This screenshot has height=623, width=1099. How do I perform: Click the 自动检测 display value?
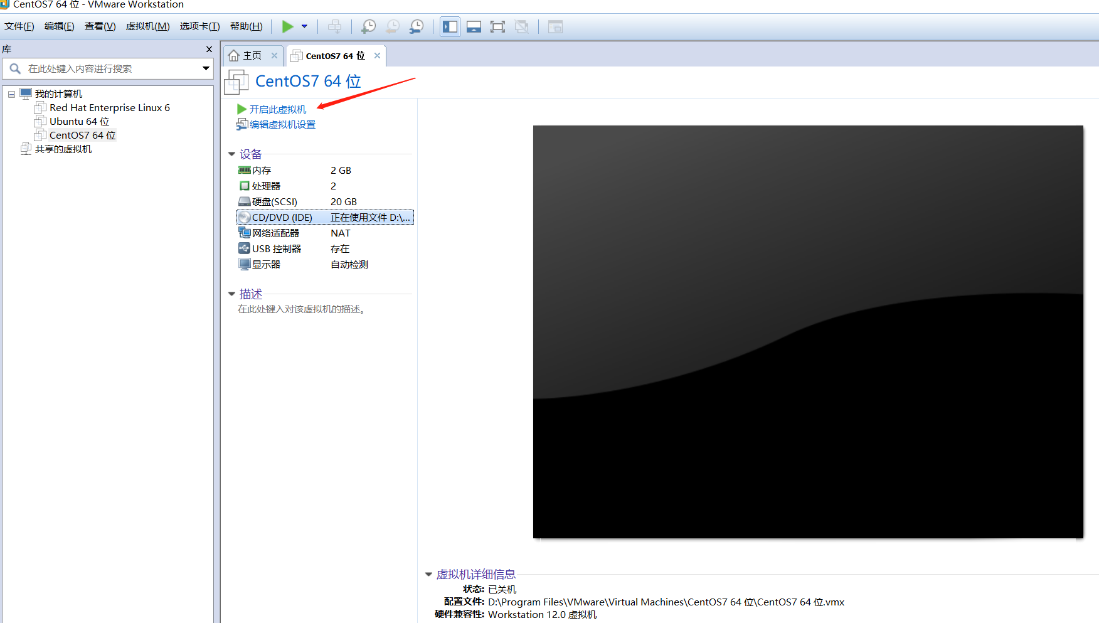(x=349, y=265)
